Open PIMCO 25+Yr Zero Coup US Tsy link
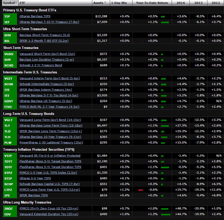 pos(49,208)
